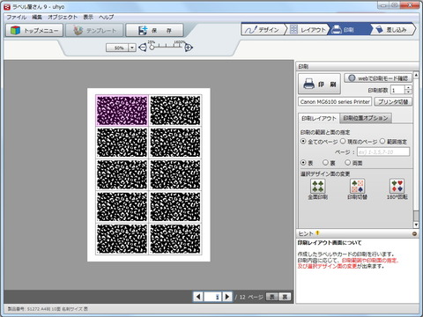This screenshot has width=423, height=317.
Task: Select the 範囲指定 radio button
Action: (x=382, y=142)
